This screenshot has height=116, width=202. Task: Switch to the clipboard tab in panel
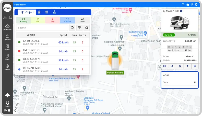click(39, 12)
